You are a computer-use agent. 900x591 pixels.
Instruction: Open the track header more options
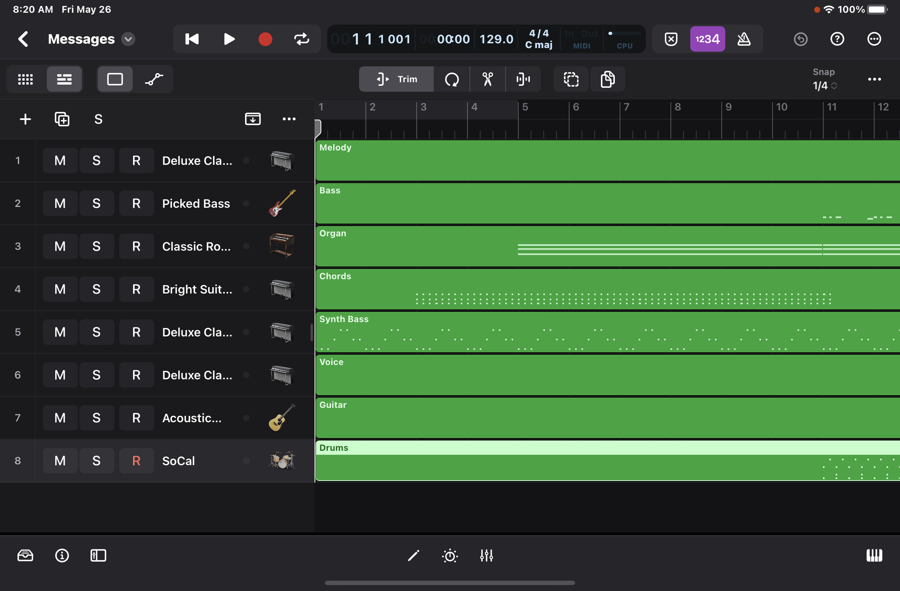(289, 119)
